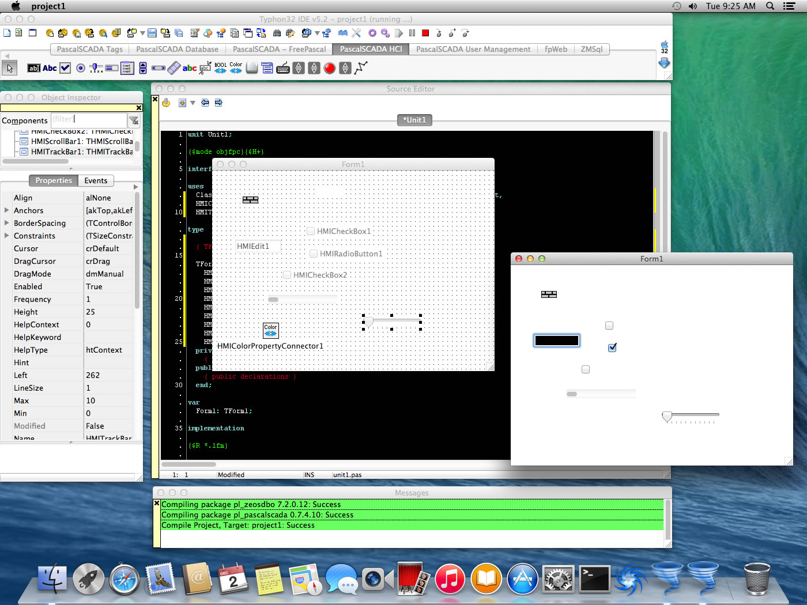Pick the HMIUpDown palette component
This screenshot has width=807, height=605.
point(143,68)
